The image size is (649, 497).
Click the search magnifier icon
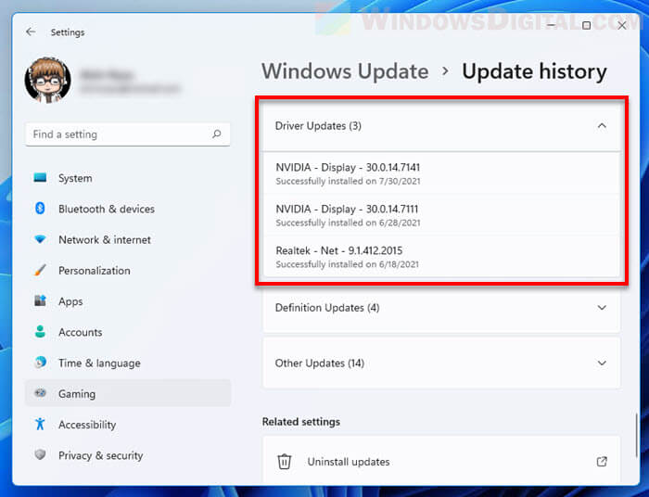coord(216,134)
